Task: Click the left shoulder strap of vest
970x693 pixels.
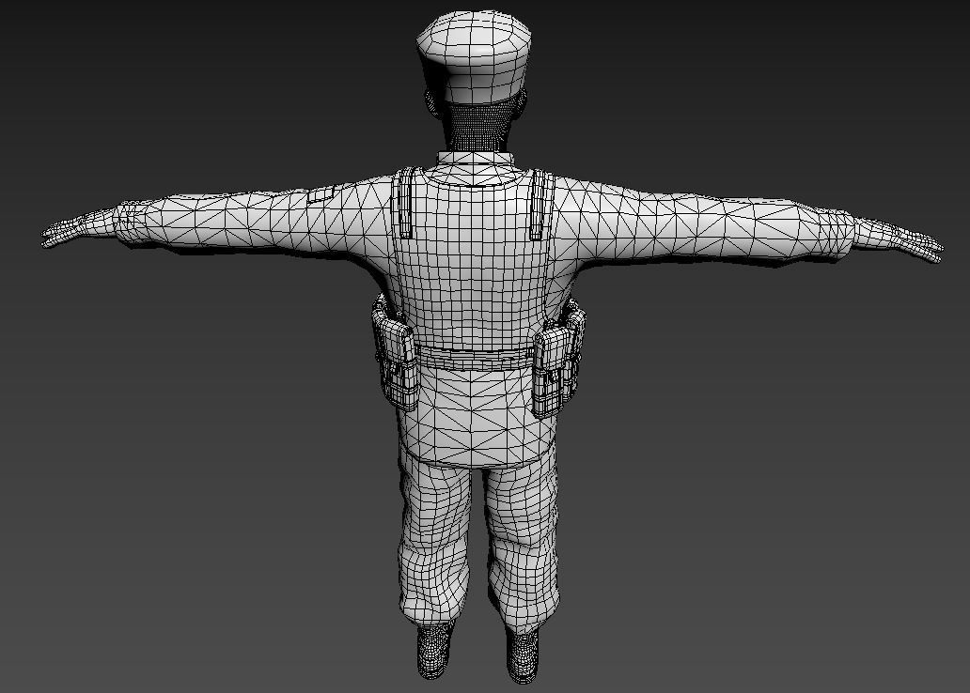Action: tap(406, 203)
